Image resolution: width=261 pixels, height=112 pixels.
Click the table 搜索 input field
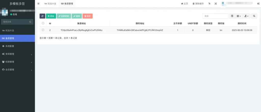click(x=215, y=16)
